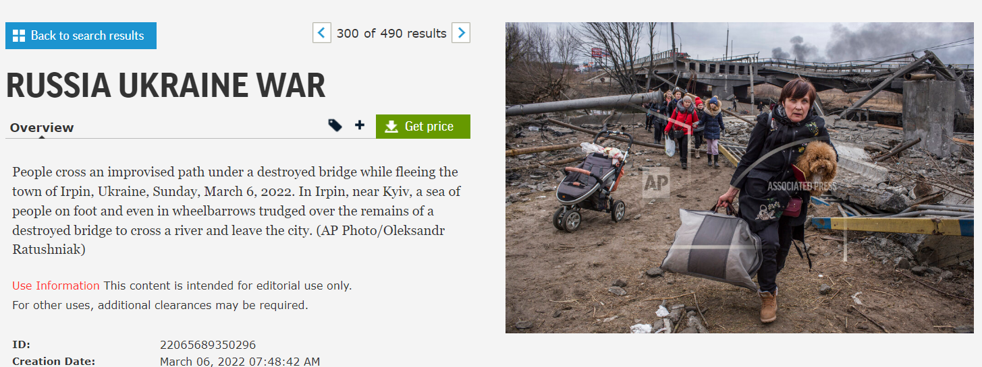
Task: Open the Overview tab
Action: point(42,127)
